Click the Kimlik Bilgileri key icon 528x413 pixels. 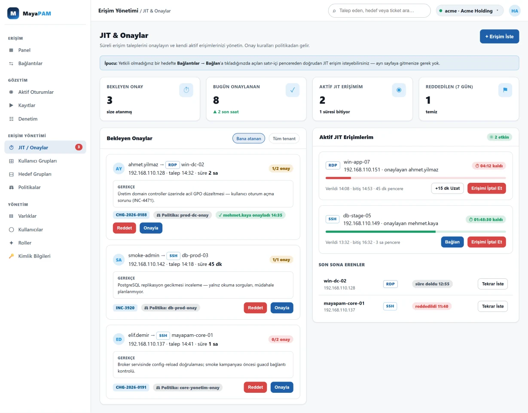(11, 256)
